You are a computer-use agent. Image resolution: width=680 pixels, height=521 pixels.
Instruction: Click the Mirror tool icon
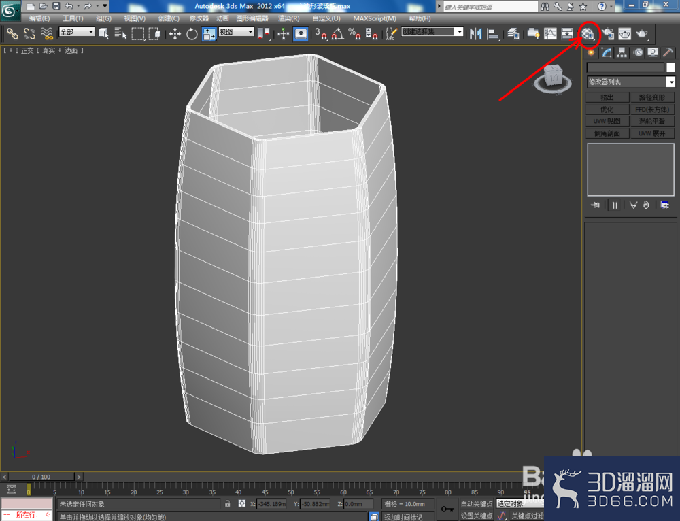point(475,33)
